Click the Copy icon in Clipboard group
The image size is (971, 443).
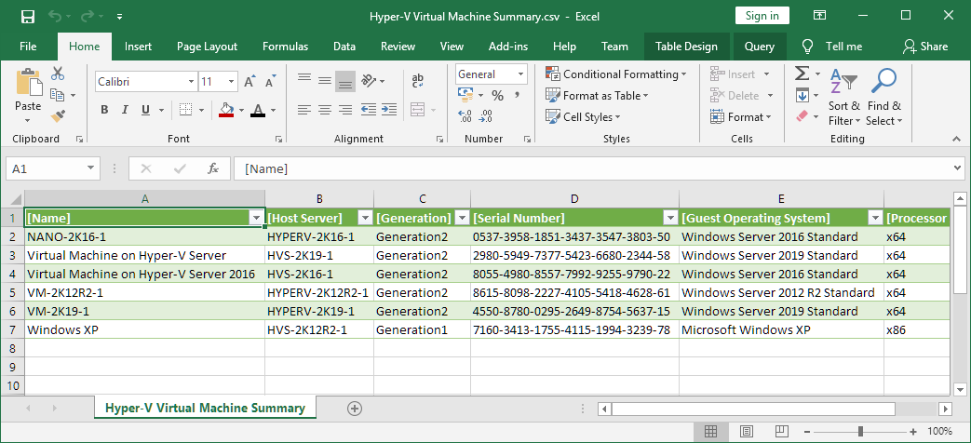click(x=58, y=95)
